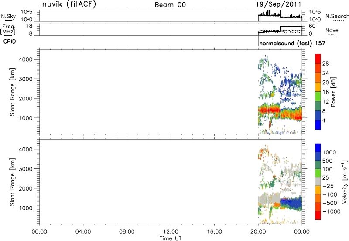This screenshot has height=241, width=349.
Task: Click the date '19/Sep/2011'
Action: [278, 4]
